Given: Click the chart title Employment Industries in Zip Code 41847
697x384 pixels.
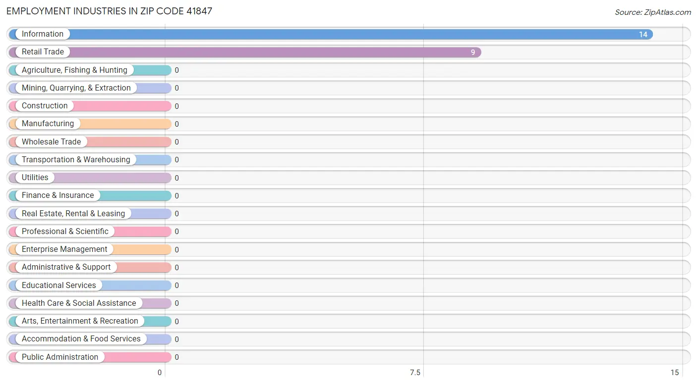Looking at the screenshot, I should click(109, 11).
